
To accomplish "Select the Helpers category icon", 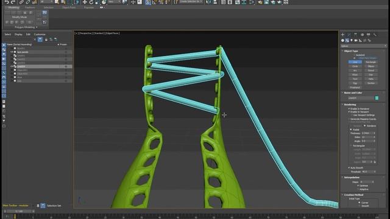I will pyautogui.click(x=360, y=41).
